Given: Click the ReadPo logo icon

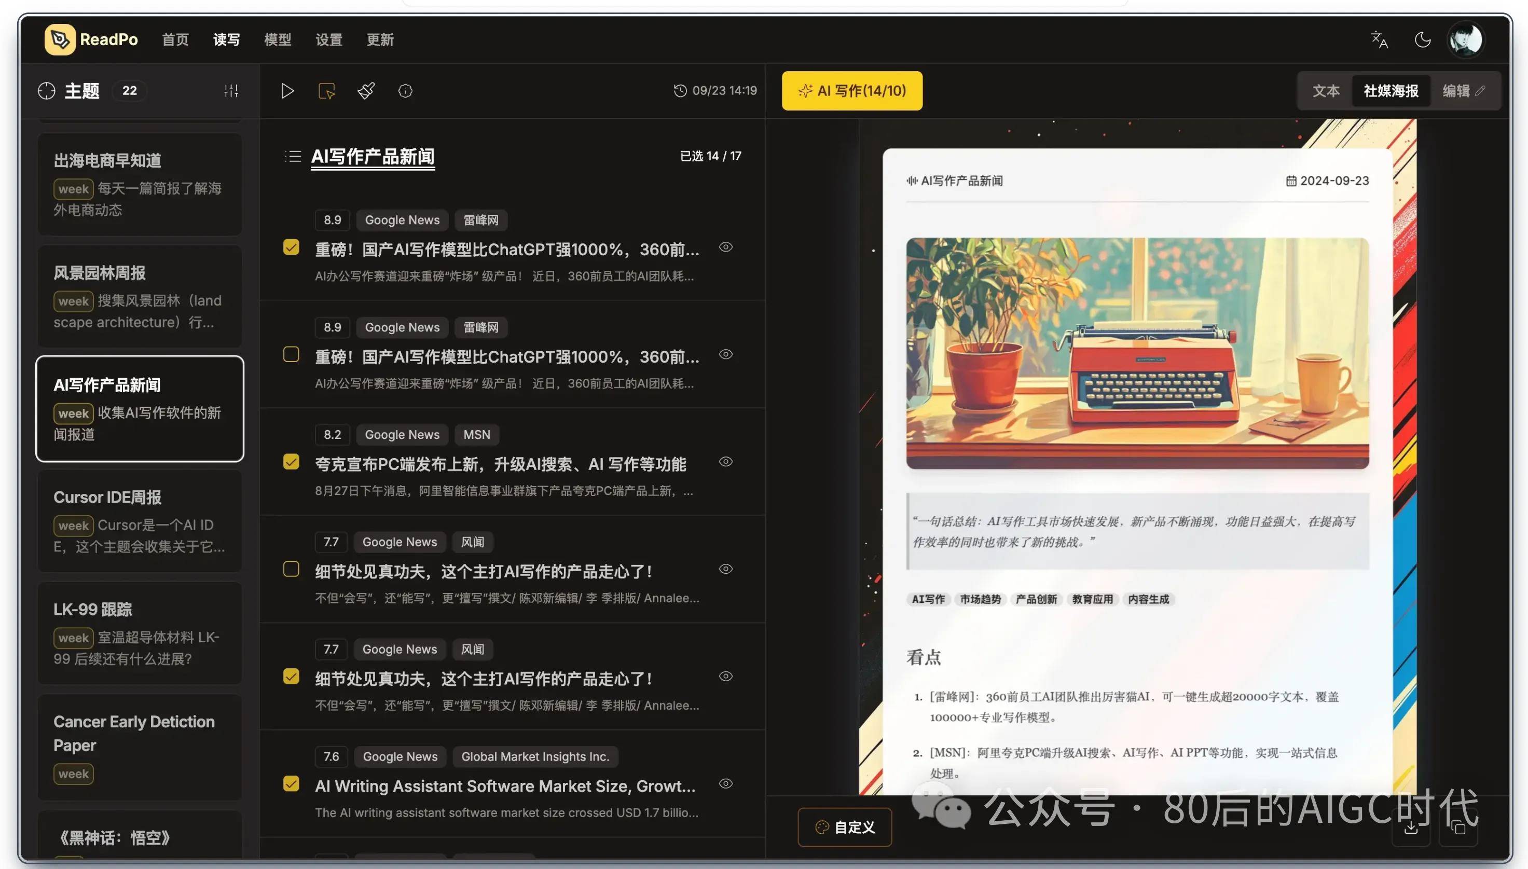Looking at the screenshot, I should (60, 39).
